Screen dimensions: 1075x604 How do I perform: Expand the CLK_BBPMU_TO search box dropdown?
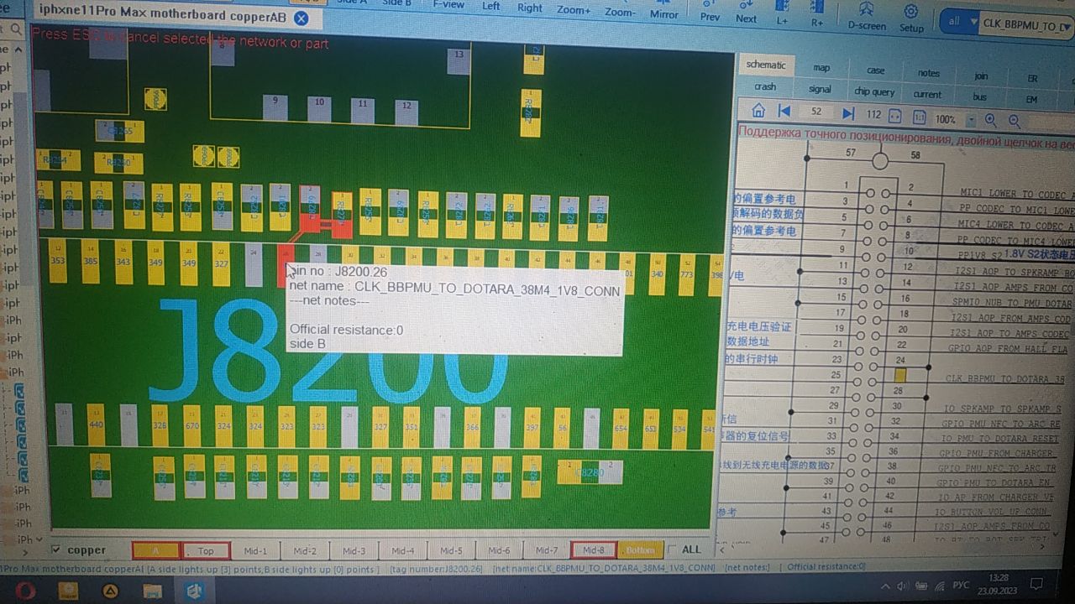click(x=1067, y=26)
